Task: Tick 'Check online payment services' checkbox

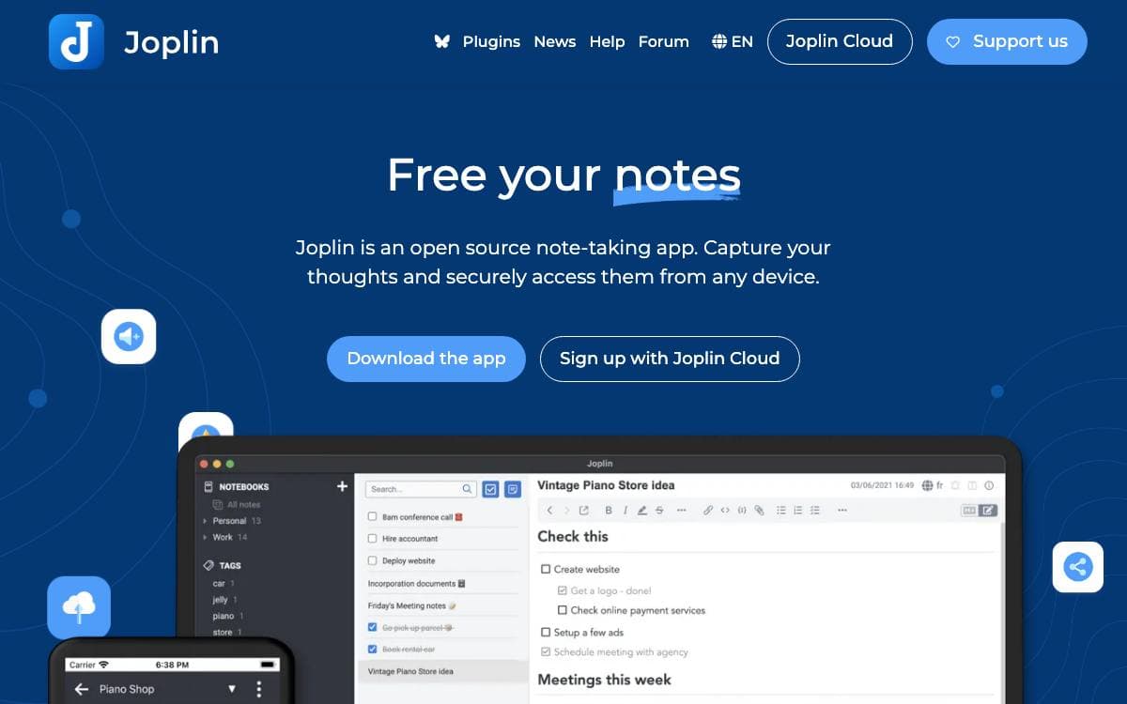Action: tap(563, 610)
